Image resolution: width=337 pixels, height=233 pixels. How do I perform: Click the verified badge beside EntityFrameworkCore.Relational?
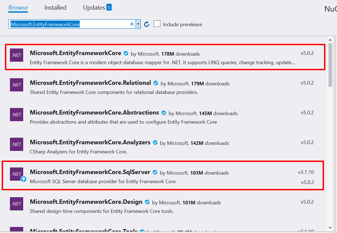click(x=156, y=83)
